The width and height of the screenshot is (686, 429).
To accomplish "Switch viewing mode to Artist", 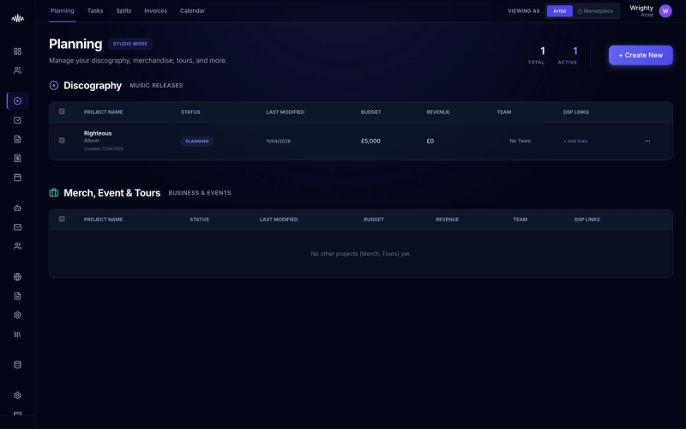I will [x=560, y=11].
